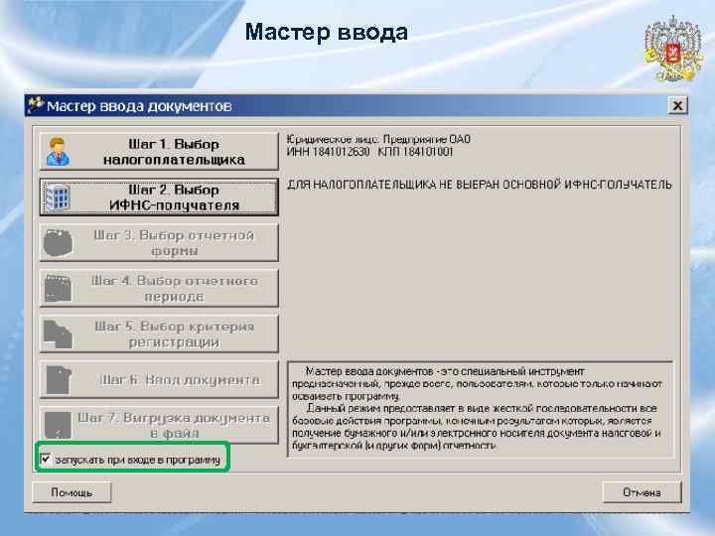Viewport: 715px width, 536px height.
Task: Click grayed Шаг 6. Ввод документа
Action: pyautogui.click(x=159, y=379)
